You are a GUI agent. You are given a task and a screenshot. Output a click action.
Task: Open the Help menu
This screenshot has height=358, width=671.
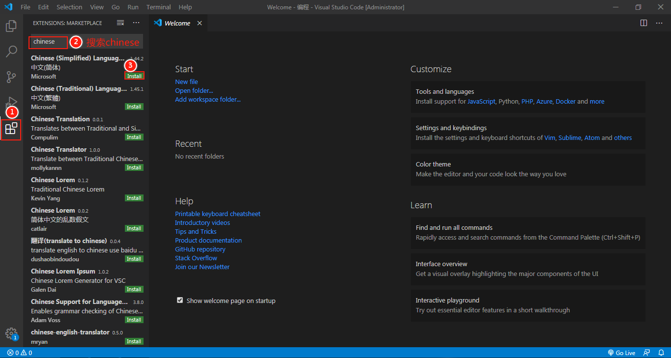pos(185,7)
